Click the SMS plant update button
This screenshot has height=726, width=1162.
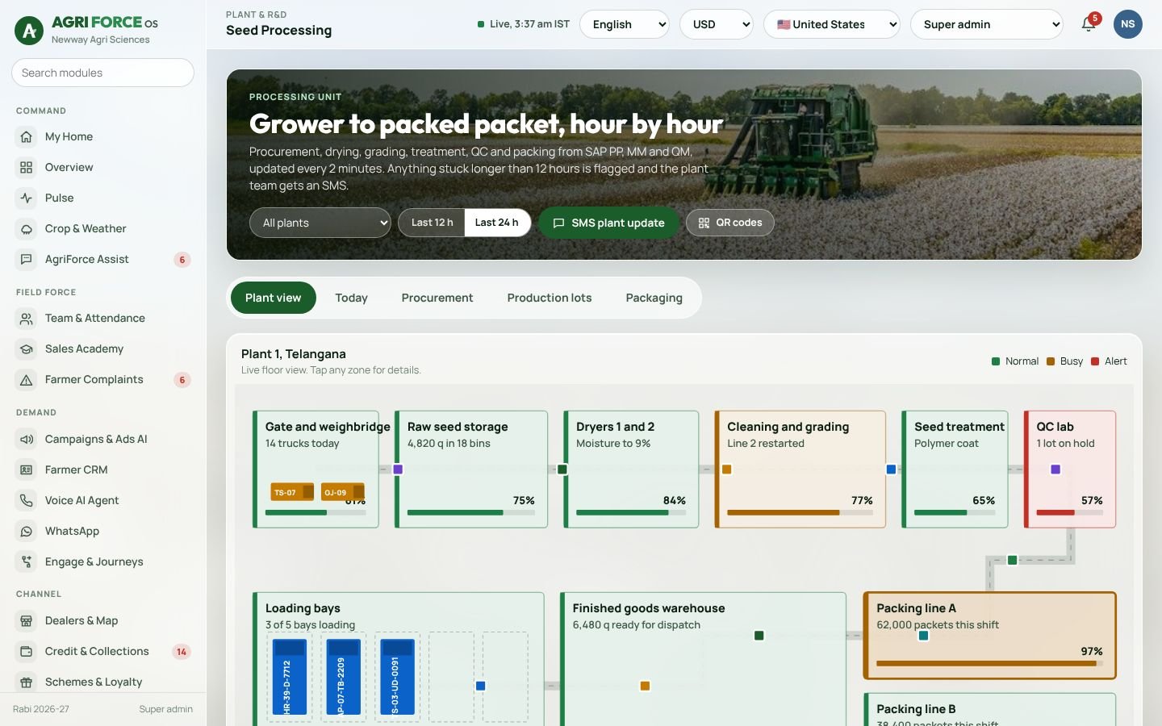click(x=608, y=223)
